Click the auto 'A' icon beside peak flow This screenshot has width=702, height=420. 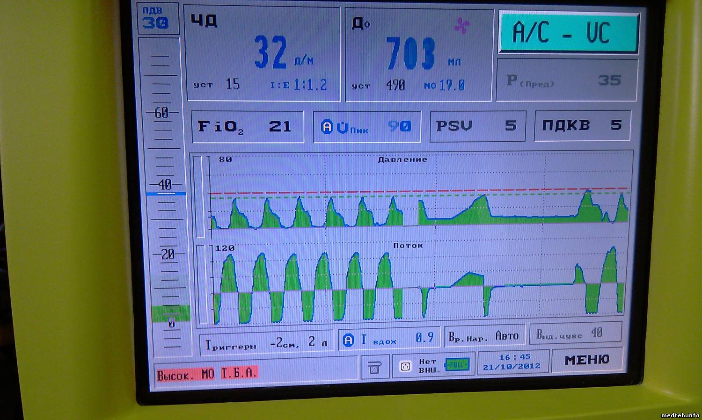tap(328, 127)
